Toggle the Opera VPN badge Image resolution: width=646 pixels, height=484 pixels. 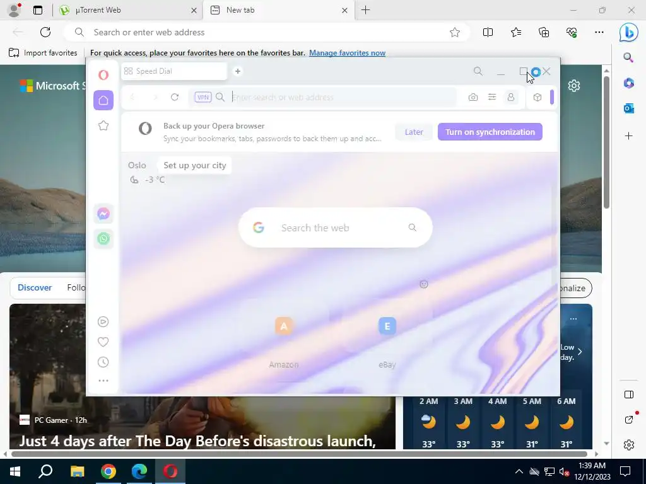(x=203, y=97)
